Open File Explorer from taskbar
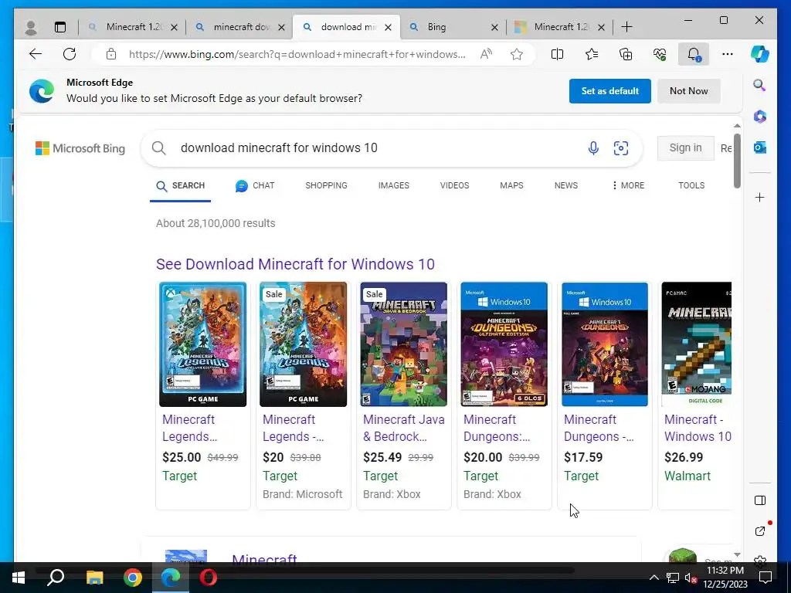Screen dimensions: 791x593 tap(94, 578)
